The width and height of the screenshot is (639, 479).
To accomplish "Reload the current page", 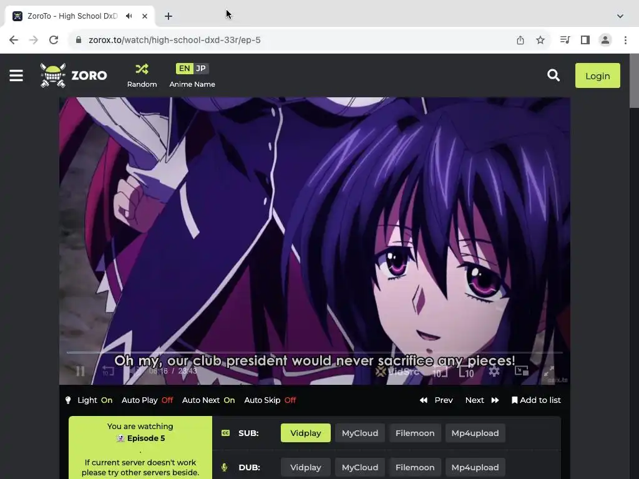I will pyautogui.click(x=54, y=40).
